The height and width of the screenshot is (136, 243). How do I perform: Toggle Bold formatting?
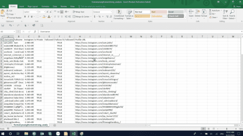coord(25,17)
